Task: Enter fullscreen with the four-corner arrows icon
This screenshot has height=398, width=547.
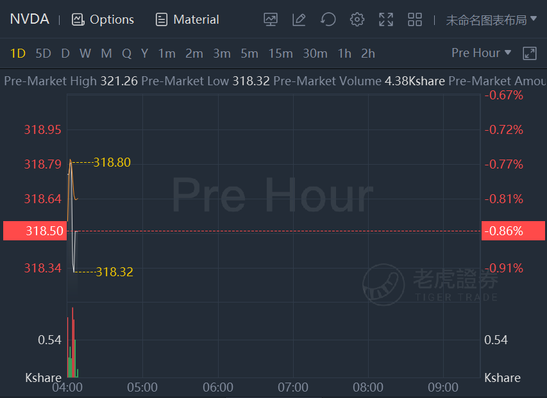Action: (386, 19)
